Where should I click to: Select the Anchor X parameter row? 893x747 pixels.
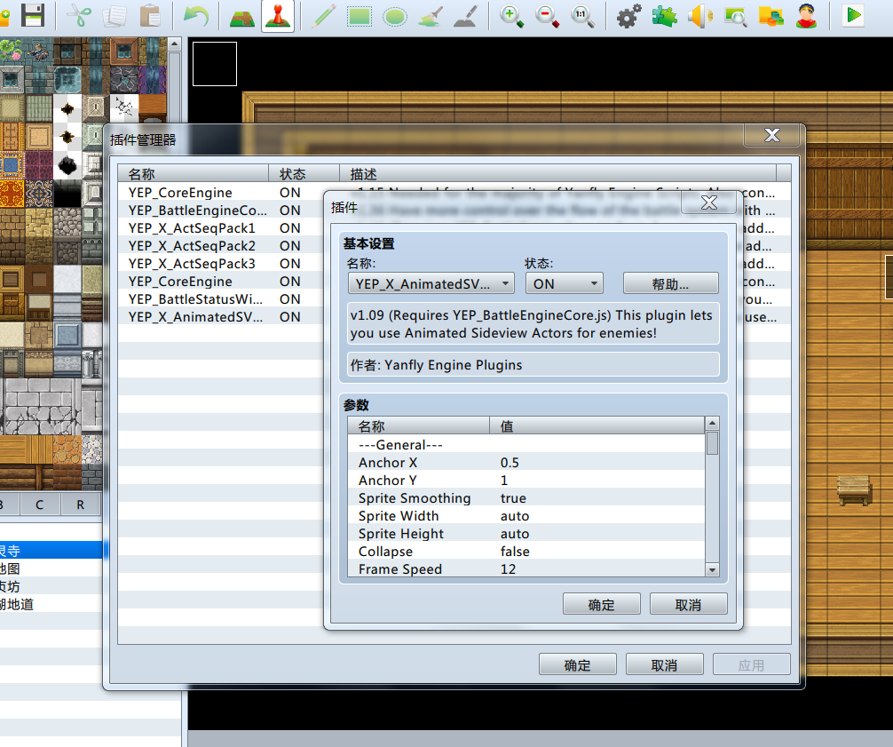[526, 462]
